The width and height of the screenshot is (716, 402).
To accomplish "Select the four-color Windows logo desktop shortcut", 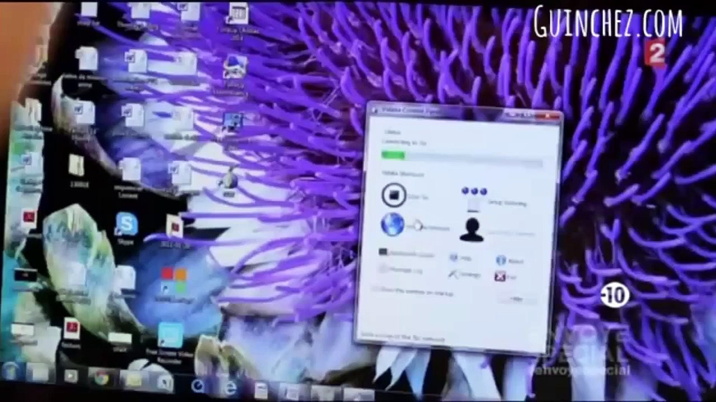I will point(173,284).
